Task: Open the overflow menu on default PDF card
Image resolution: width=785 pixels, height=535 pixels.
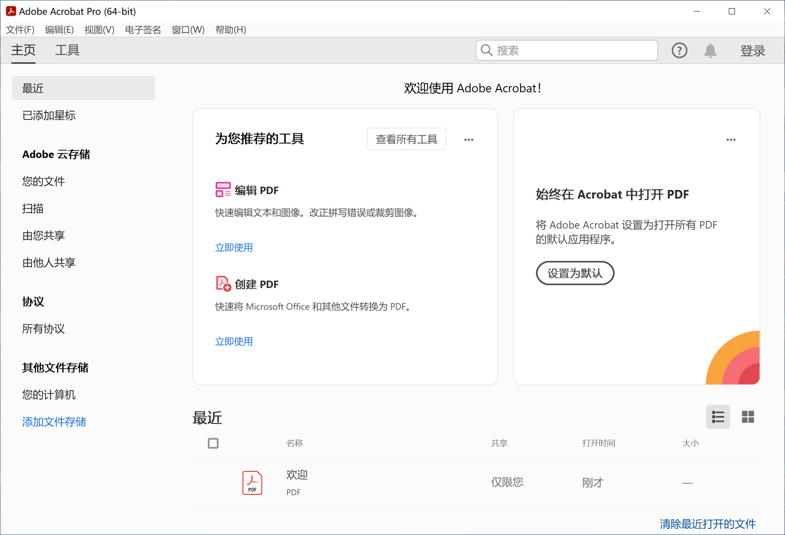Action: [730, 139]
